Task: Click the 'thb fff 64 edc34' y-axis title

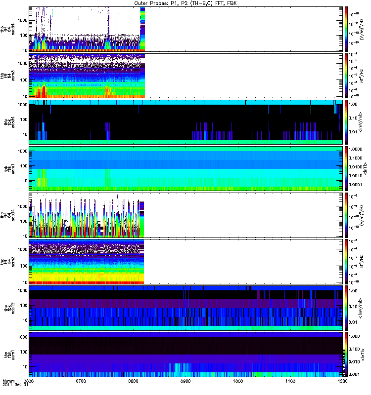Action: click(7, 29)
